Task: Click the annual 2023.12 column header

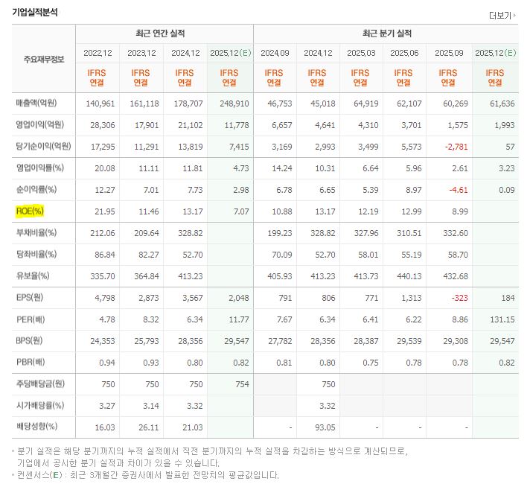Action: coord(141,53)
